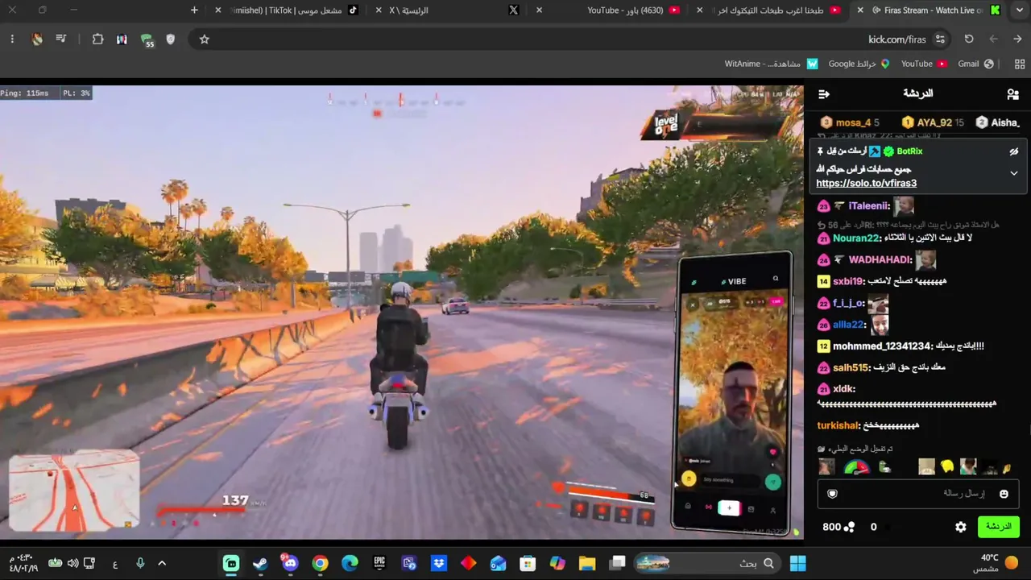This screenshot has height=580, width=1031.
Task: Click username iTaleenii in chat
Action: (x=869, y=206)
